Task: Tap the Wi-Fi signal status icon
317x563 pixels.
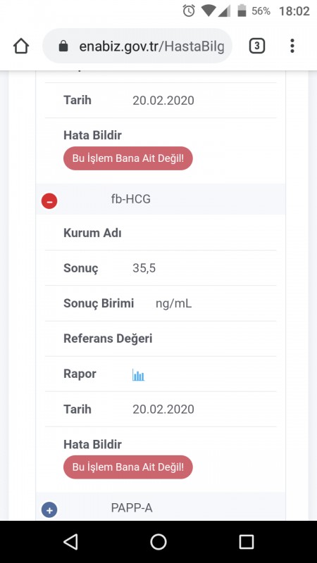Action: click(x=208, y=11)
